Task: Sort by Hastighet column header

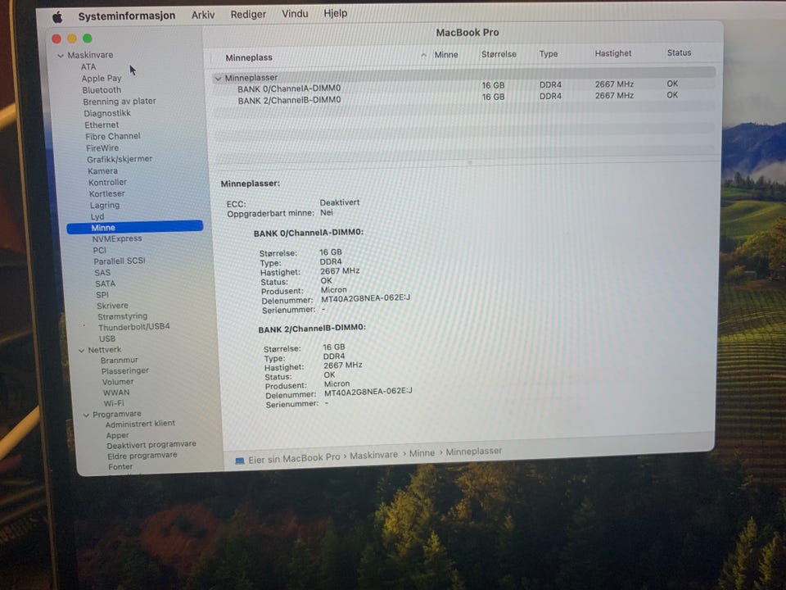Action: [x=613, y=53]
